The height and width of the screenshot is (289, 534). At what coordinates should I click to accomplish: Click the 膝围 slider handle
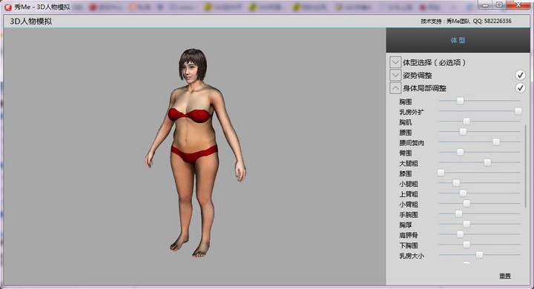coord(441,173)
